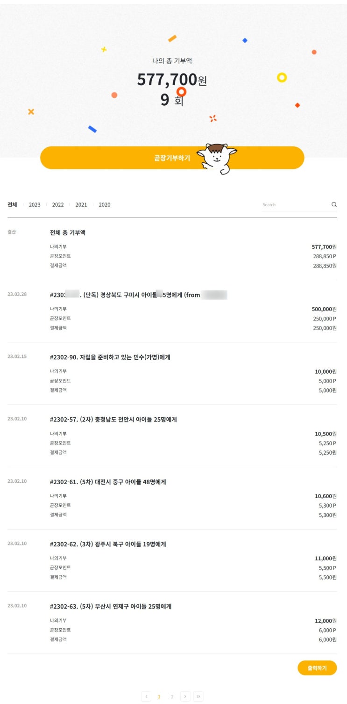Image resolution: width=347 pixels, height=704 pixels.
Task: Click the search magnifier icon
Action: pos(334,204)
